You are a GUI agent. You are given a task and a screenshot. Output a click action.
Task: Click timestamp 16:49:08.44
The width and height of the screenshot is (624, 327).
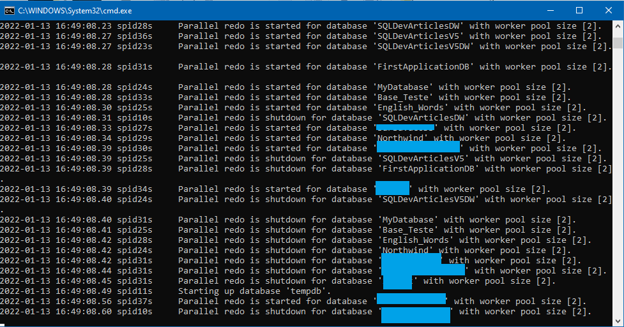(84, 271)
